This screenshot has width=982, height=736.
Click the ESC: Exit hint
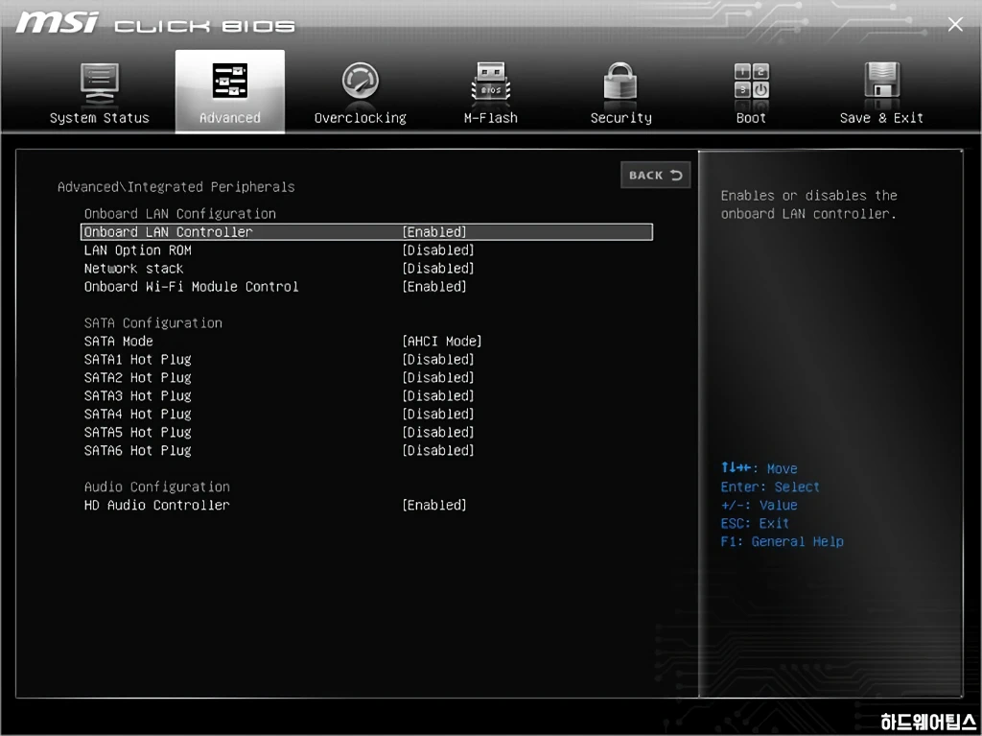(755, 523)
